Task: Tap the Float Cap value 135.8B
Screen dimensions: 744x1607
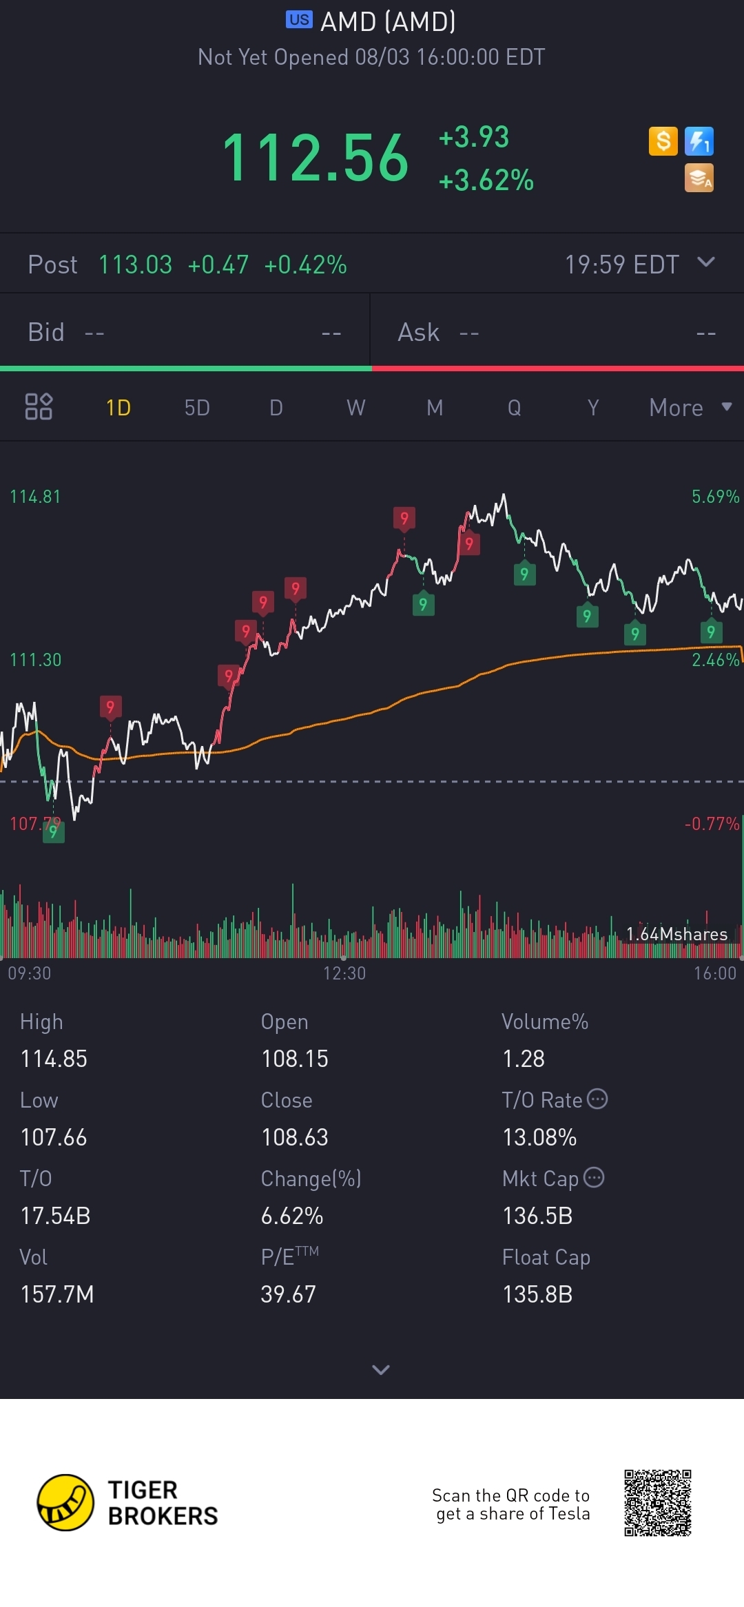Action: click(x=537, y=1294)
